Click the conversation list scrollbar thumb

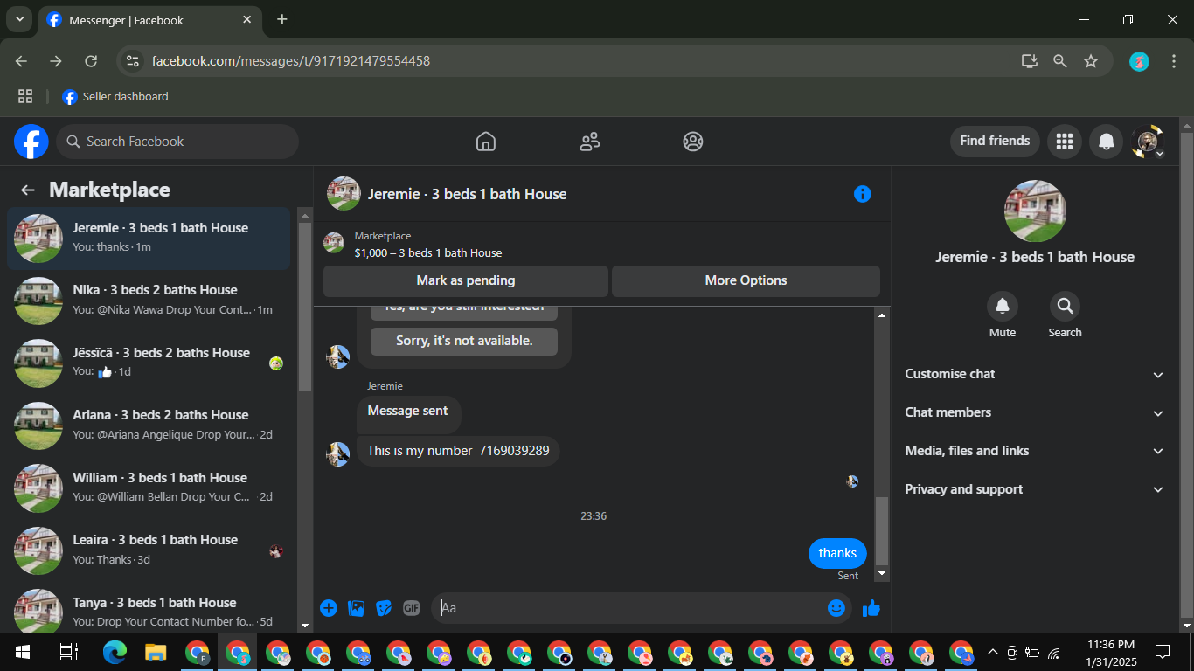305,306
